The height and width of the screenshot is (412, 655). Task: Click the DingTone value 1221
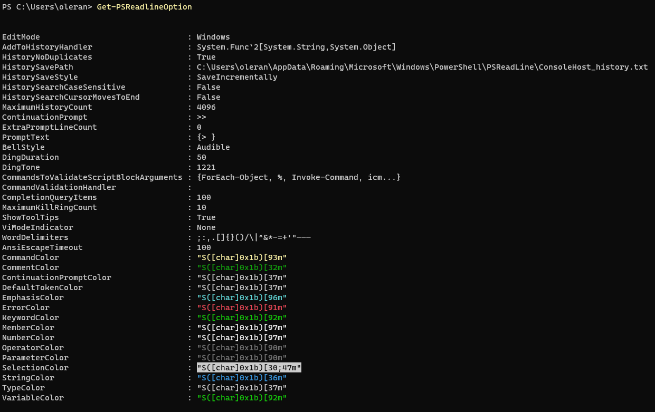coord(206,167)
